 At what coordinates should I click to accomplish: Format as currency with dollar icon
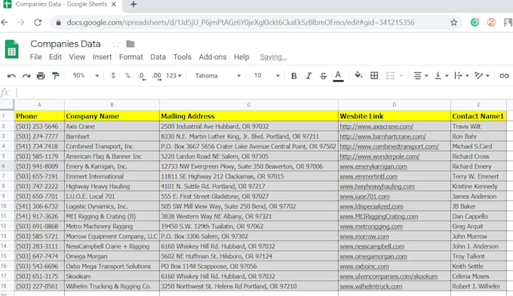[x=113, y=75]
